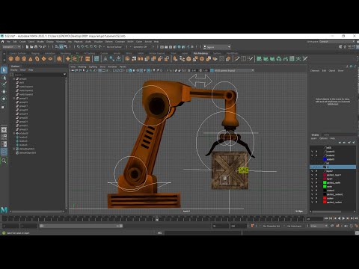Activate the Paint selection brush tool
This screenshot has height=269, width=359.
click(4, 84)
